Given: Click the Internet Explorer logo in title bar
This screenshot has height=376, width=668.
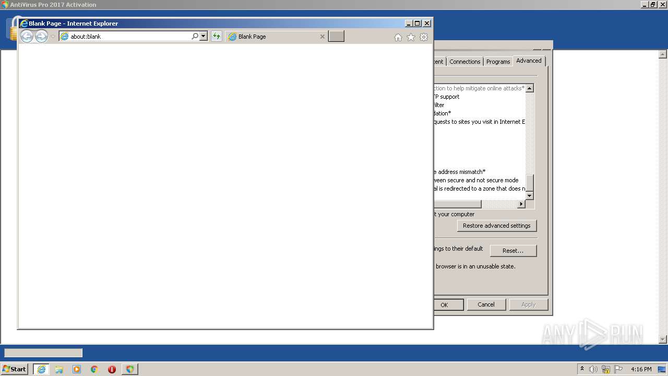Looking at the screenshot, I should point(23,23).
